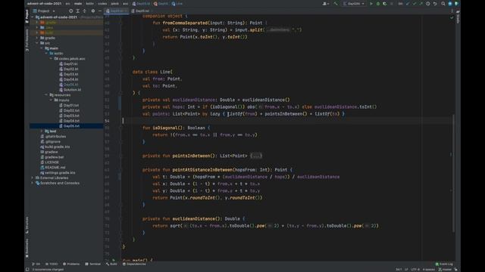
Task: Expand the build folder in the project tree
Action: tap(37, 32)
